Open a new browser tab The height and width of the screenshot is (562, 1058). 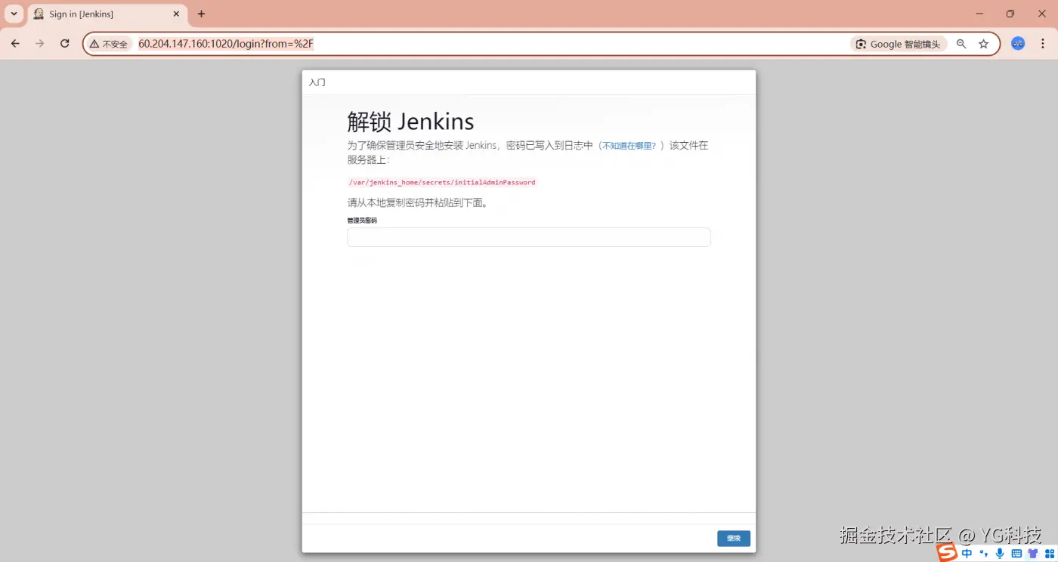click(x=201, y=14)
